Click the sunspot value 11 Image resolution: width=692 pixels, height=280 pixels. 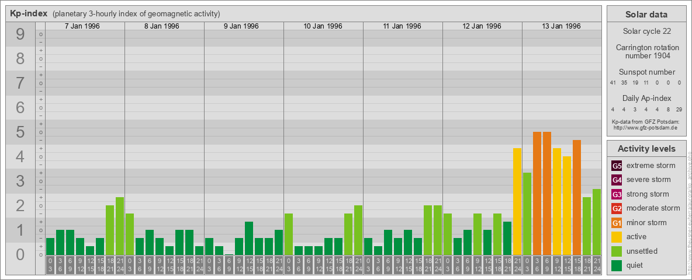pos(646,83)
